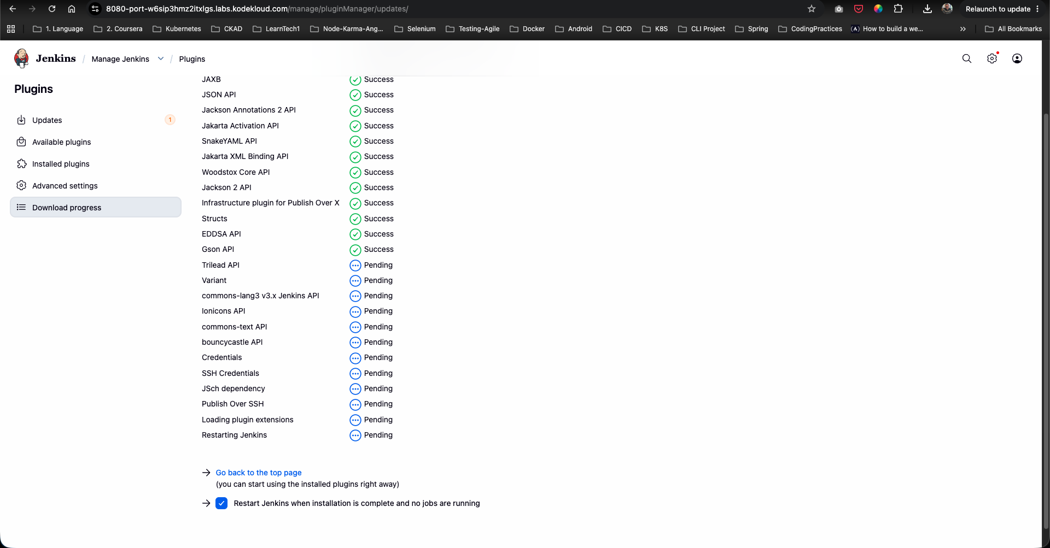This screenshot has width=1050, height=548.
Task: Open the Manage Jenkins gear icon
Action: point(992,58)
